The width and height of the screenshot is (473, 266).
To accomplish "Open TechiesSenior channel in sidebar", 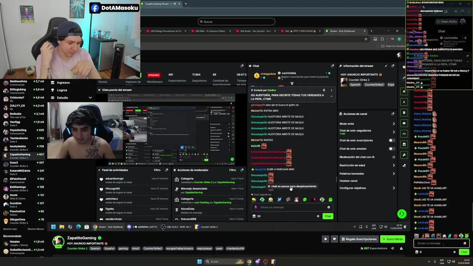I will [x=24, y=140].
